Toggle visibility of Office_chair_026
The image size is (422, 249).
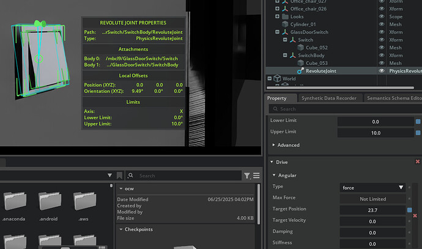click(382, 9)
